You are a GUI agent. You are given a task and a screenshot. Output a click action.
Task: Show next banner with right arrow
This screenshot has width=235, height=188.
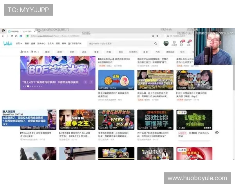click(x=91, y=82)
